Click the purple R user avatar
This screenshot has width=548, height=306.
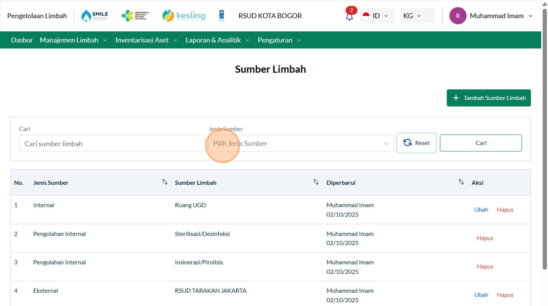click(x=458, y=16)
